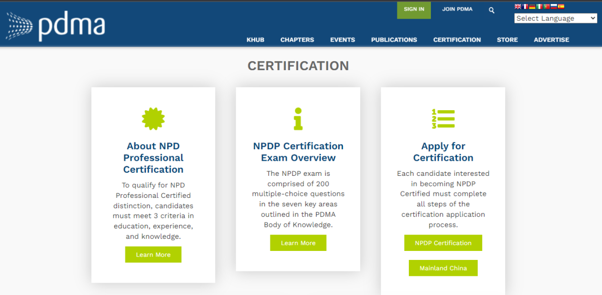602x295 pixels.
Task: Go to the Chapters menu
Action: coord(297,40)
